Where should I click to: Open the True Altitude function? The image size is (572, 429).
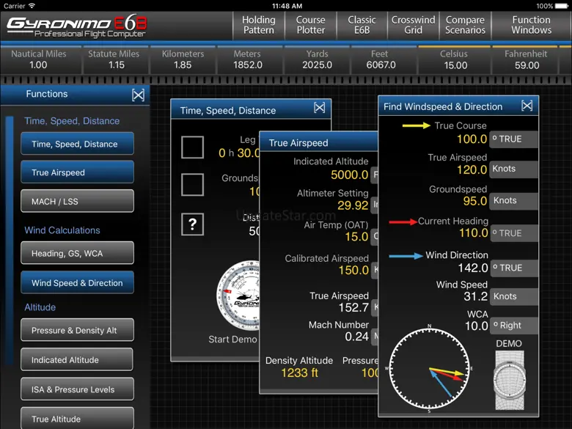click(77, 419)
